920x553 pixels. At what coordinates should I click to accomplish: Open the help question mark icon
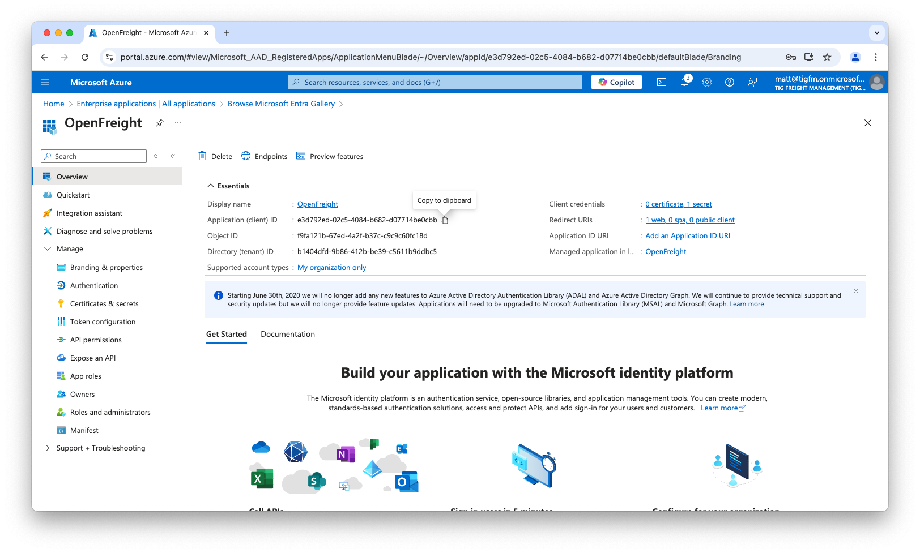coord(730,82)
